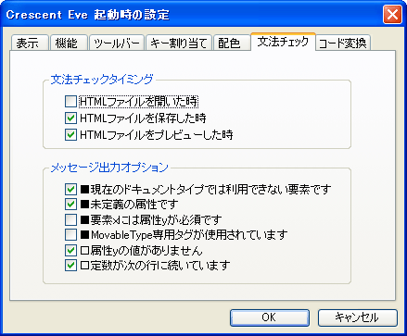Select the ツールバー tab
The width and height of the screenshot is (407, 336).
[x=117, y=43]
